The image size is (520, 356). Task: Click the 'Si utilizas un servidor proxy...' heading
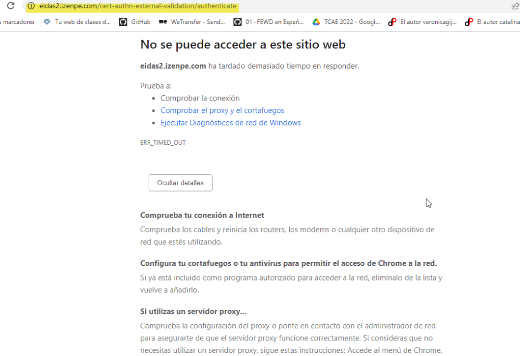pos(193,311)
